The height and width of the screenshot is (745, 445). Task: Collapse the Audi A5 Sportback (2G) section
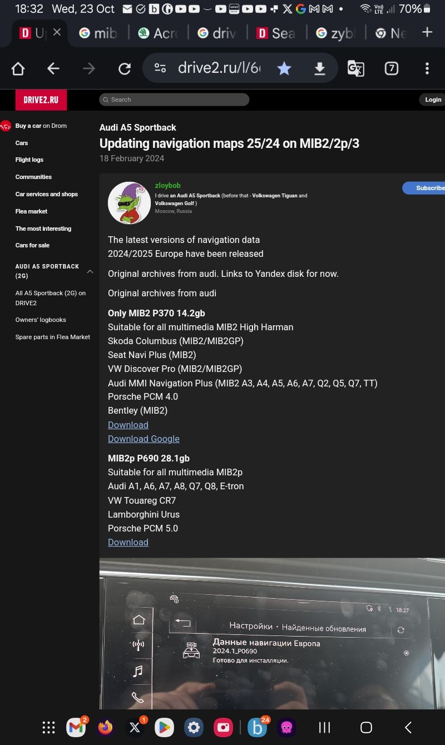(90, 271)
